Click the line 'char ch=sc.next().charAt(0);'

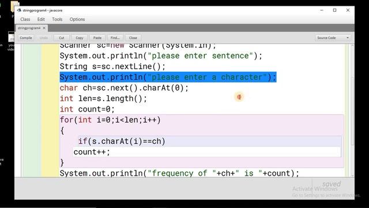pos(125,88)
